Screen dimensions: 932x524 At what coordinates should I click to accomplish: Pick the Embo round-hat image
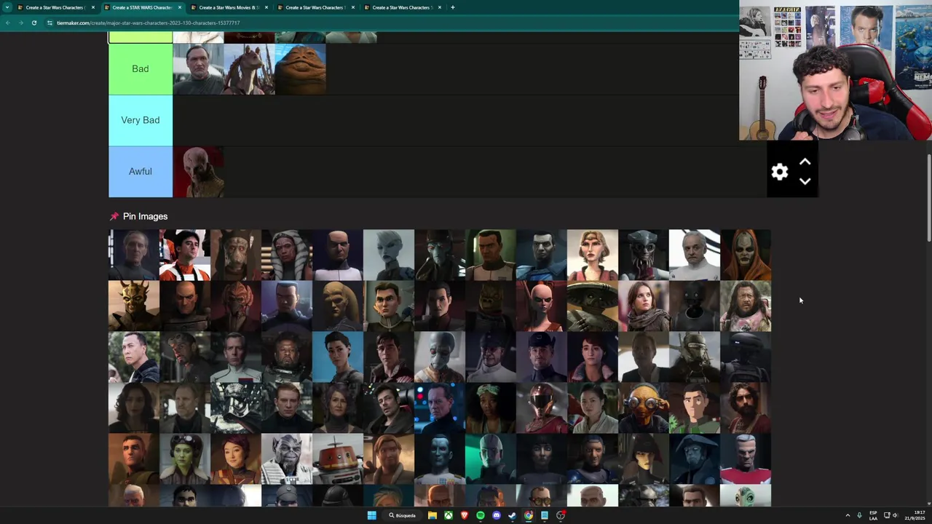coord(593,306)
